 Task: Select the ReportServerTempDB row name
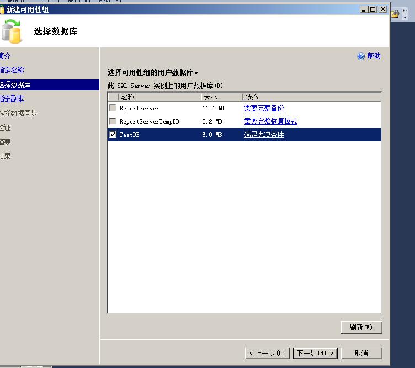[x=149, y=121]
